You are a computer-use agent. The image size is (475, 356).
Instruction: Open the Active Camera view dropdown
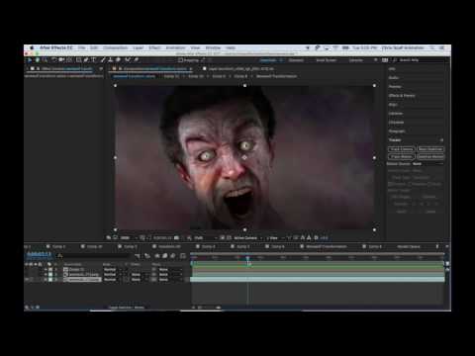tap(248, 238)
